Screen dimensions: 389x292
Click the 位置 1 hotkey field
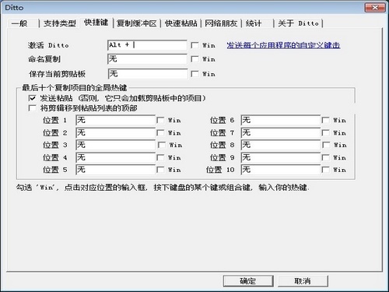click(x=115, y=120)
